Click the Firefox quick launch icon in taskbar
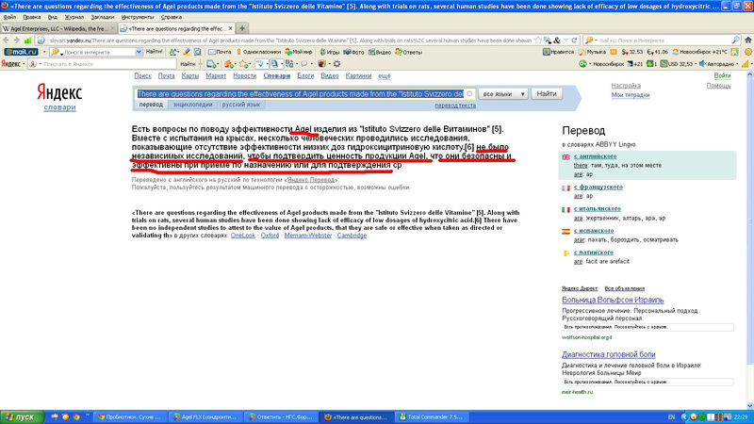 [x=65, y=416]
